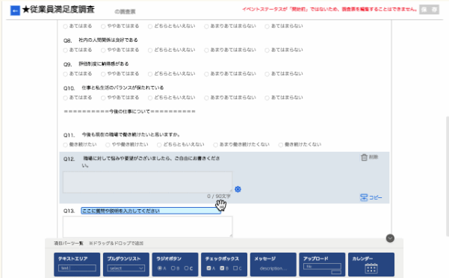Choose ややあてはまる for Q8
This screenshot has height=278, width=449.
tap(103, 50)
